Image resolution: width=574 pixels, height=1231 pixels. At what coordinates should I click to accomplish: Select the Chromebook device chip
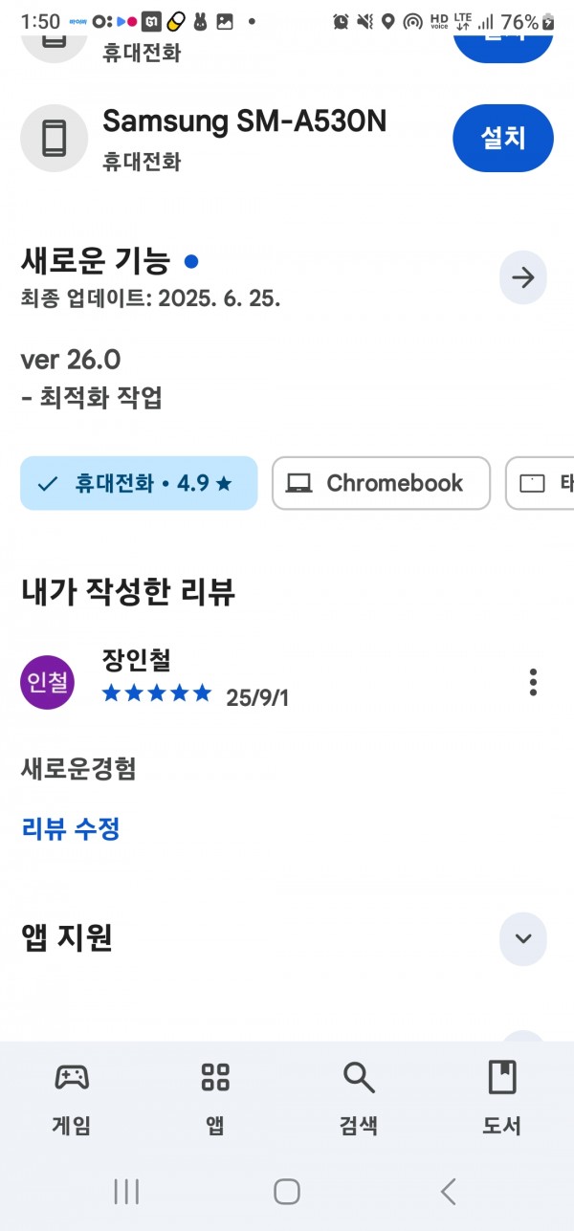(x=381, y=483)
